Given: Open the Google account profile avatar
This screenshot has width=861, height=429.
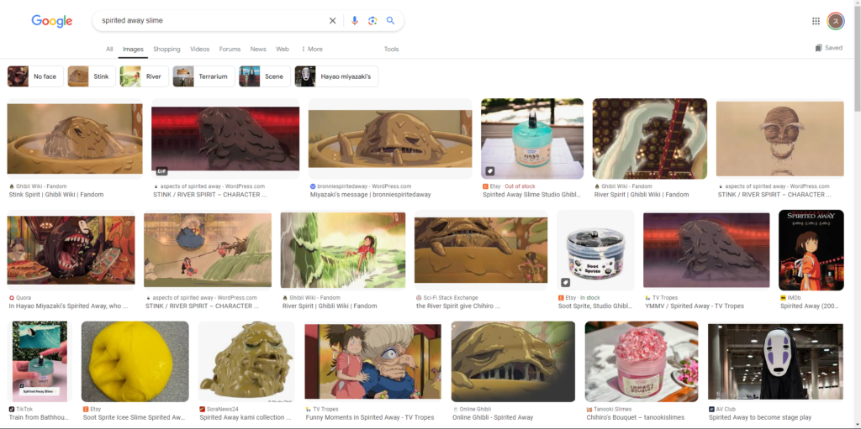Looking at the screenshot, I should 836,21.
